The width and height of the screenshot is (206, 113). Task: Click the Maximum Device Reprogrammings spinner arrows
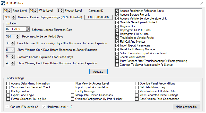[13, 17]
